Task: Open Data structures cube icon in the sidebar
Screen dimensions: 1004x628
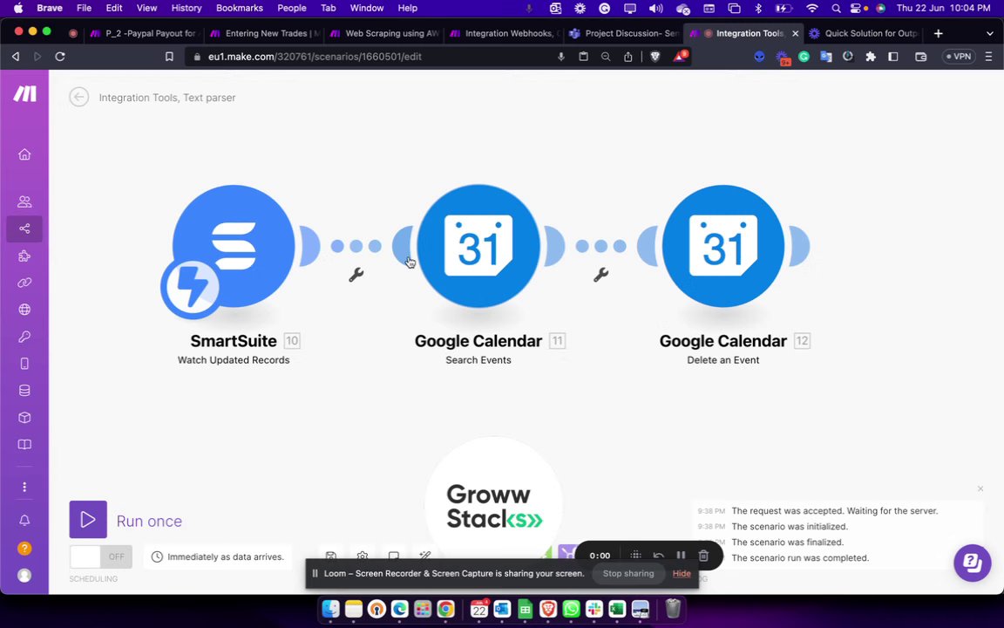Action: click(24, 417)
